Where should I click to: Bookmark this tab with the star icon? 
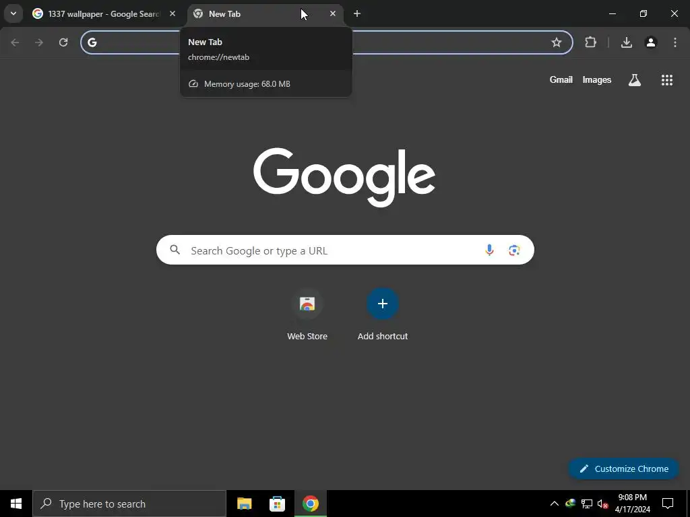(556, 42)
